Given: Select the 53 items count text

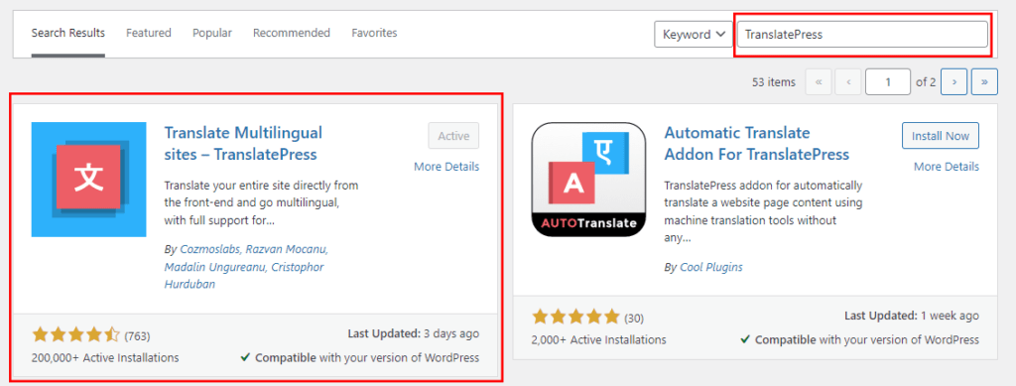Looking at the screenshot, I should (773, 82).
